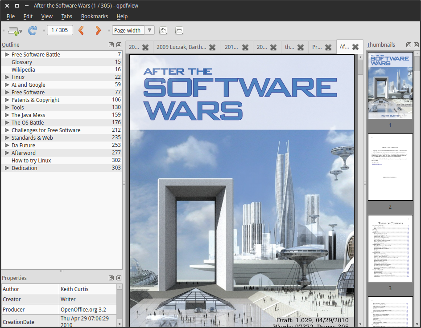The width and height of the screenshot is (421, 328).
Task: Close the '201...' tab
Action: (x=245, y=47)
